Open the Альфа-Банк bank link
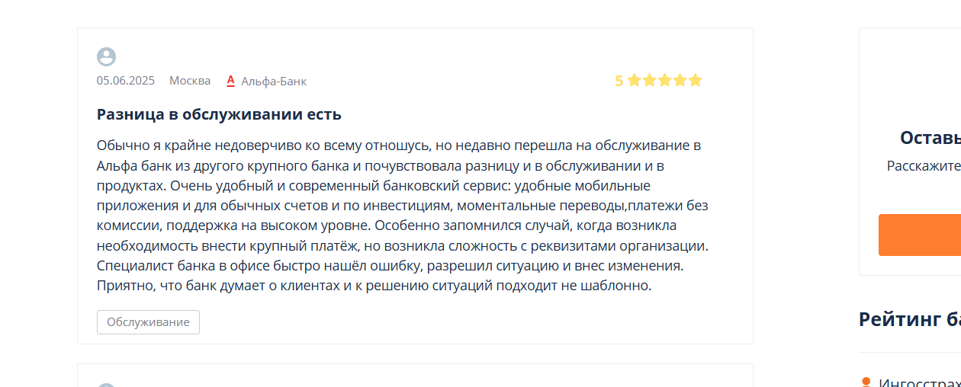Screen dimensions: 961x387 (x=273, y=81)
